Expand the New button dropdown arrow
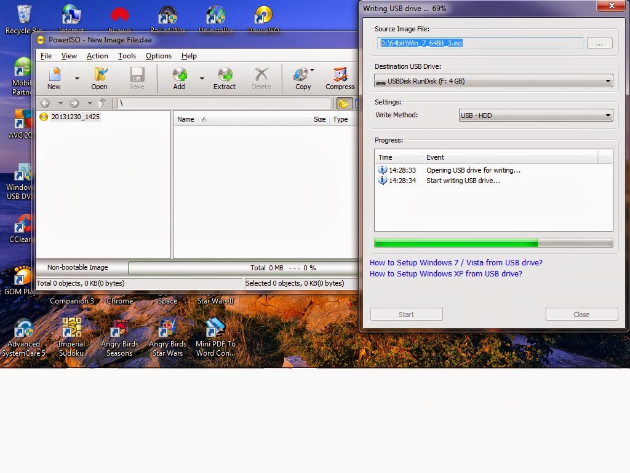This screenshot has height=473, width=630. (77, 79)
